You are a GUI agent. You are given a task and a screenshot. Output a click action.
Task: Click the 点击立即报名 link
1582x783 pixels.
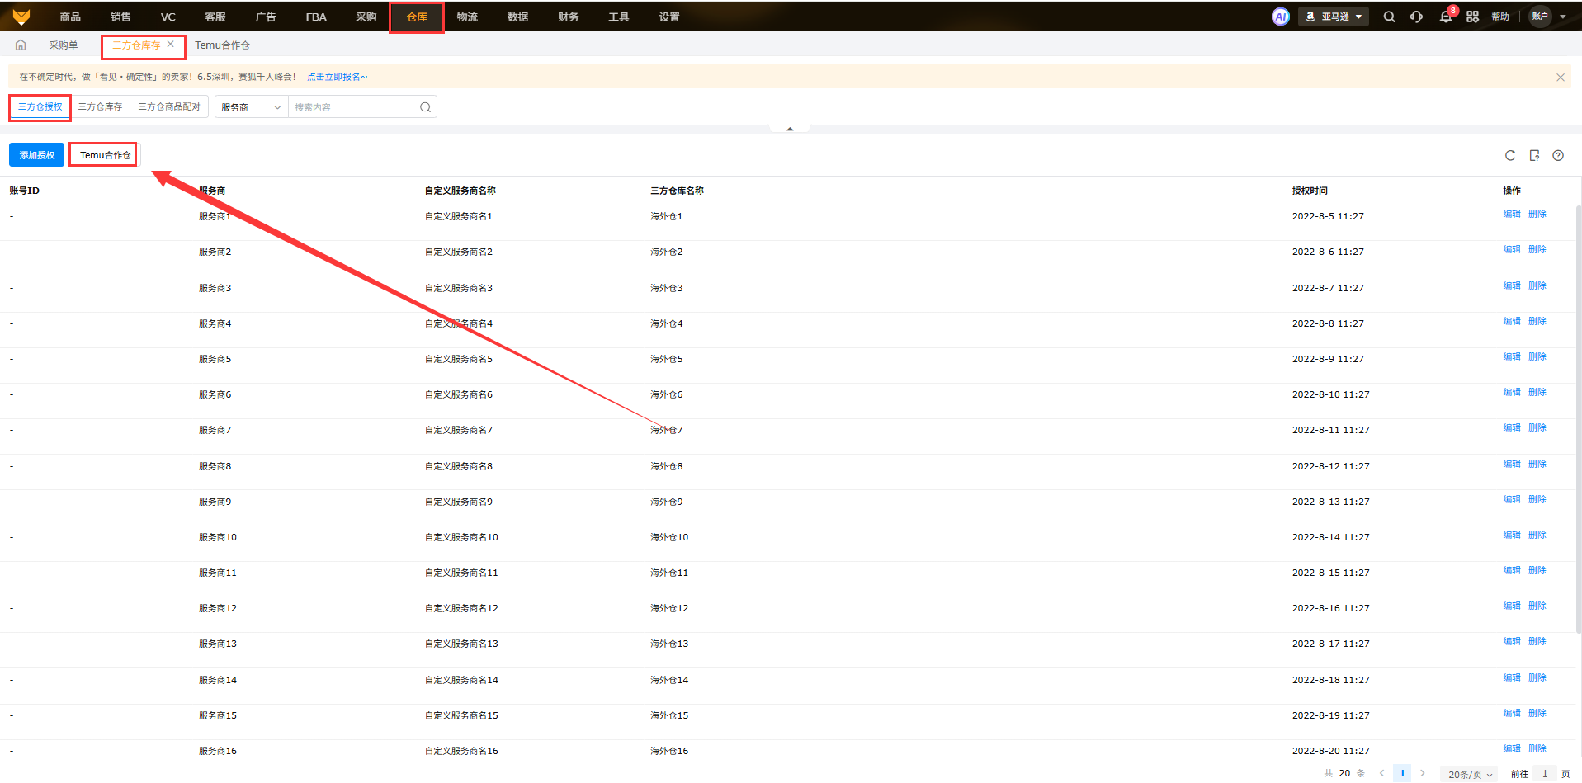click(338, 77)
